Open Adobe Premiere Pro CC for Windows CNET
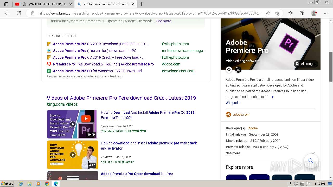 (97, 71)
